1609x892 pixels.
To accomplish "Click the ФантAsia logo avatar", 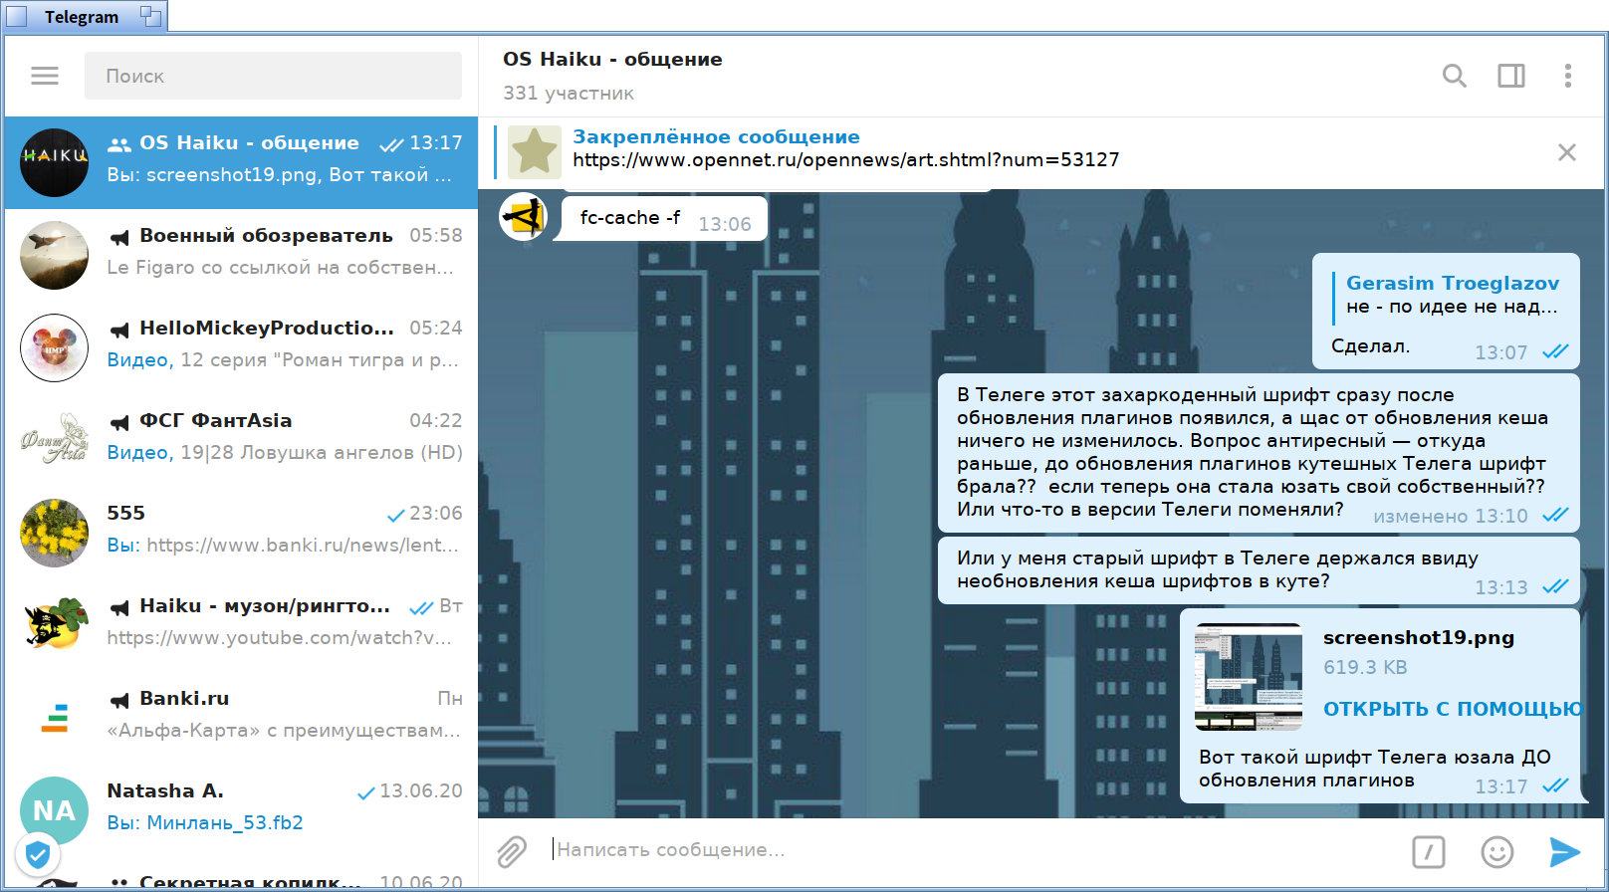I will pyautogui.click(x=55, y=440).
